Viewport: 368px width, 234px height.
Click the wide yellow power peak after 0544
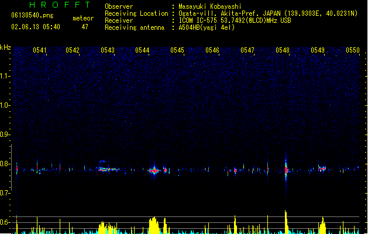(154, 225)
